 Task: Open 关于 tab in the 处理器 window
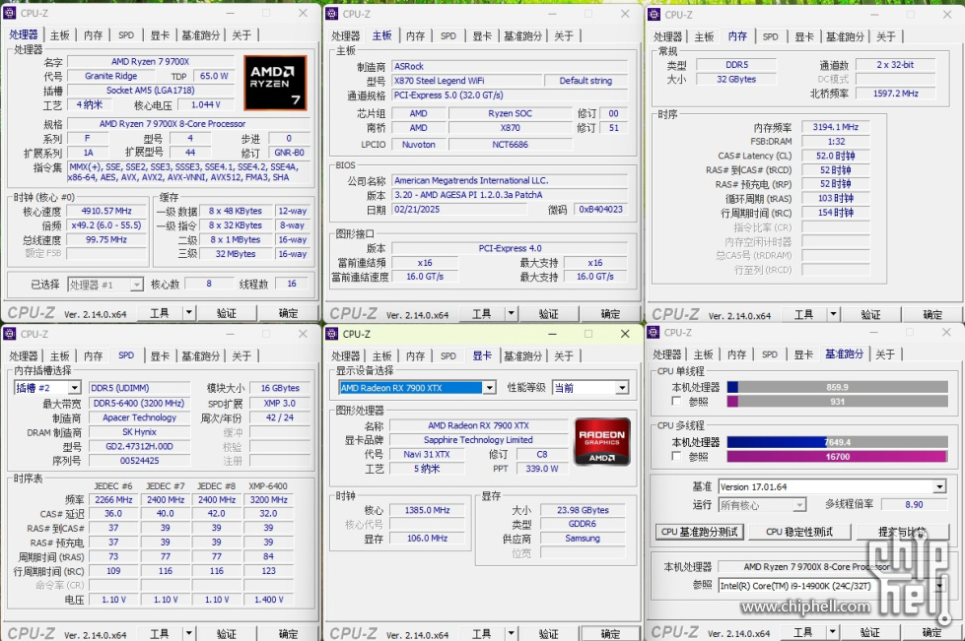pos(241,35)
